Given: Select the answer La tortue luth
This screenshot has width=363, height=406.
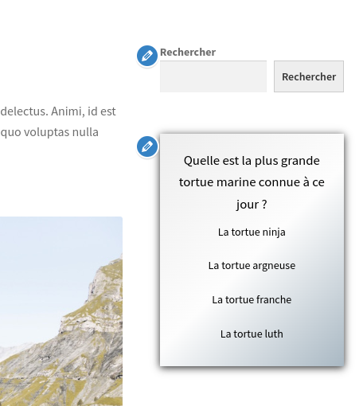Looking at the screenshot, I should coord(252,334).
